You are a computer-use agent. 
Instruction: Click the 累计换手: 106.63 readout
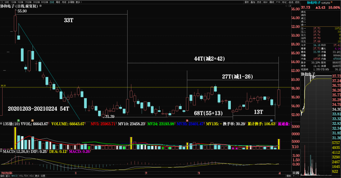(x=261, y=124)
